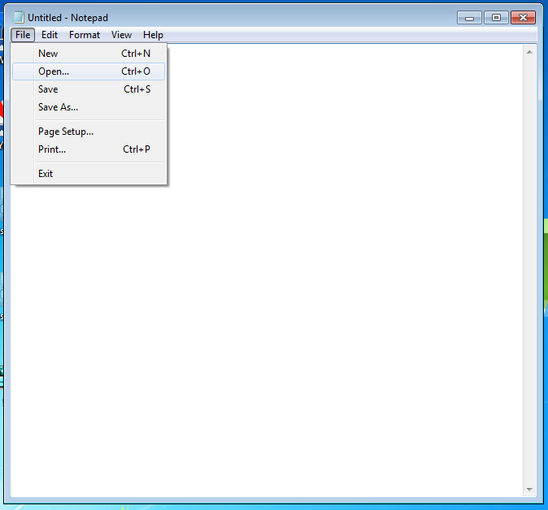Click the Notepad icon in title bar

point(19,17)
